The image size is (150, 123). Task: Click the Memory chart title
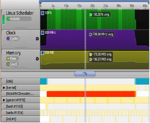point(13,53)
